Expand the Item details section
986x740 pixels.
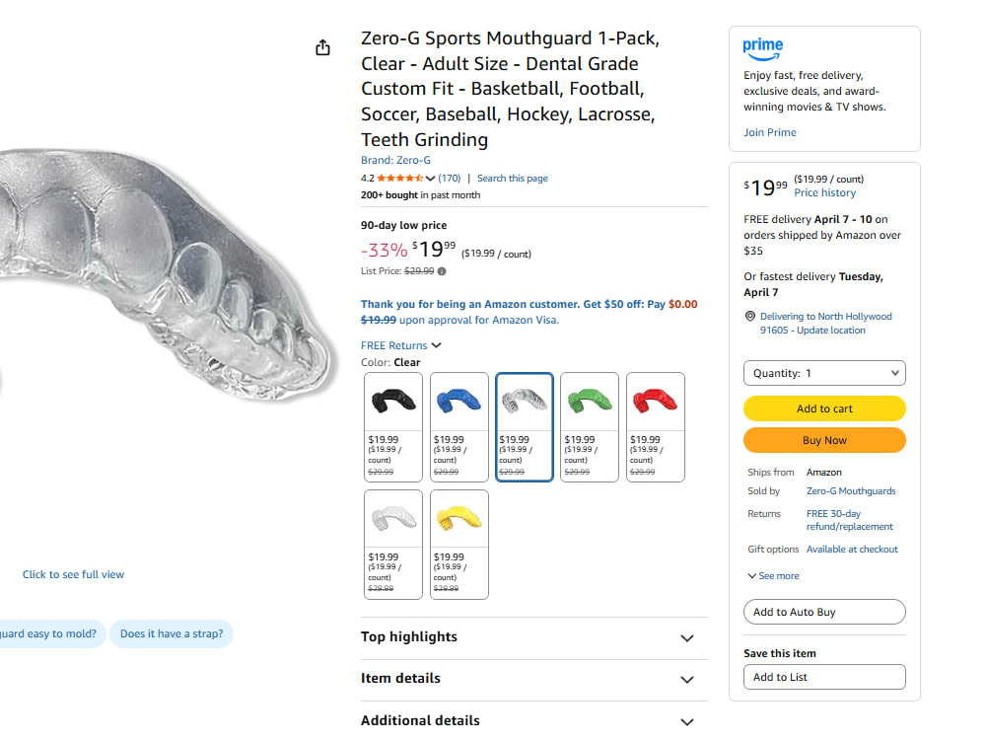533,679
